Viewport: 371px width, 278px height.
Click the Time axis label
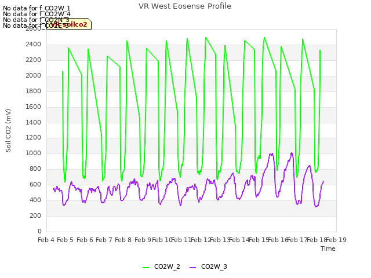pyautogui.click(x=328, y=248)
